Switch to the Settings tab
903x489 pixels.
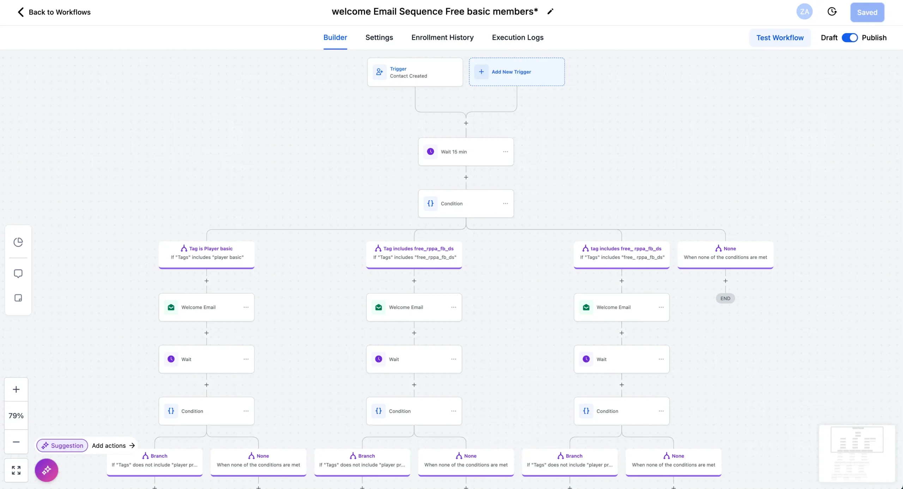coord(379,37)
